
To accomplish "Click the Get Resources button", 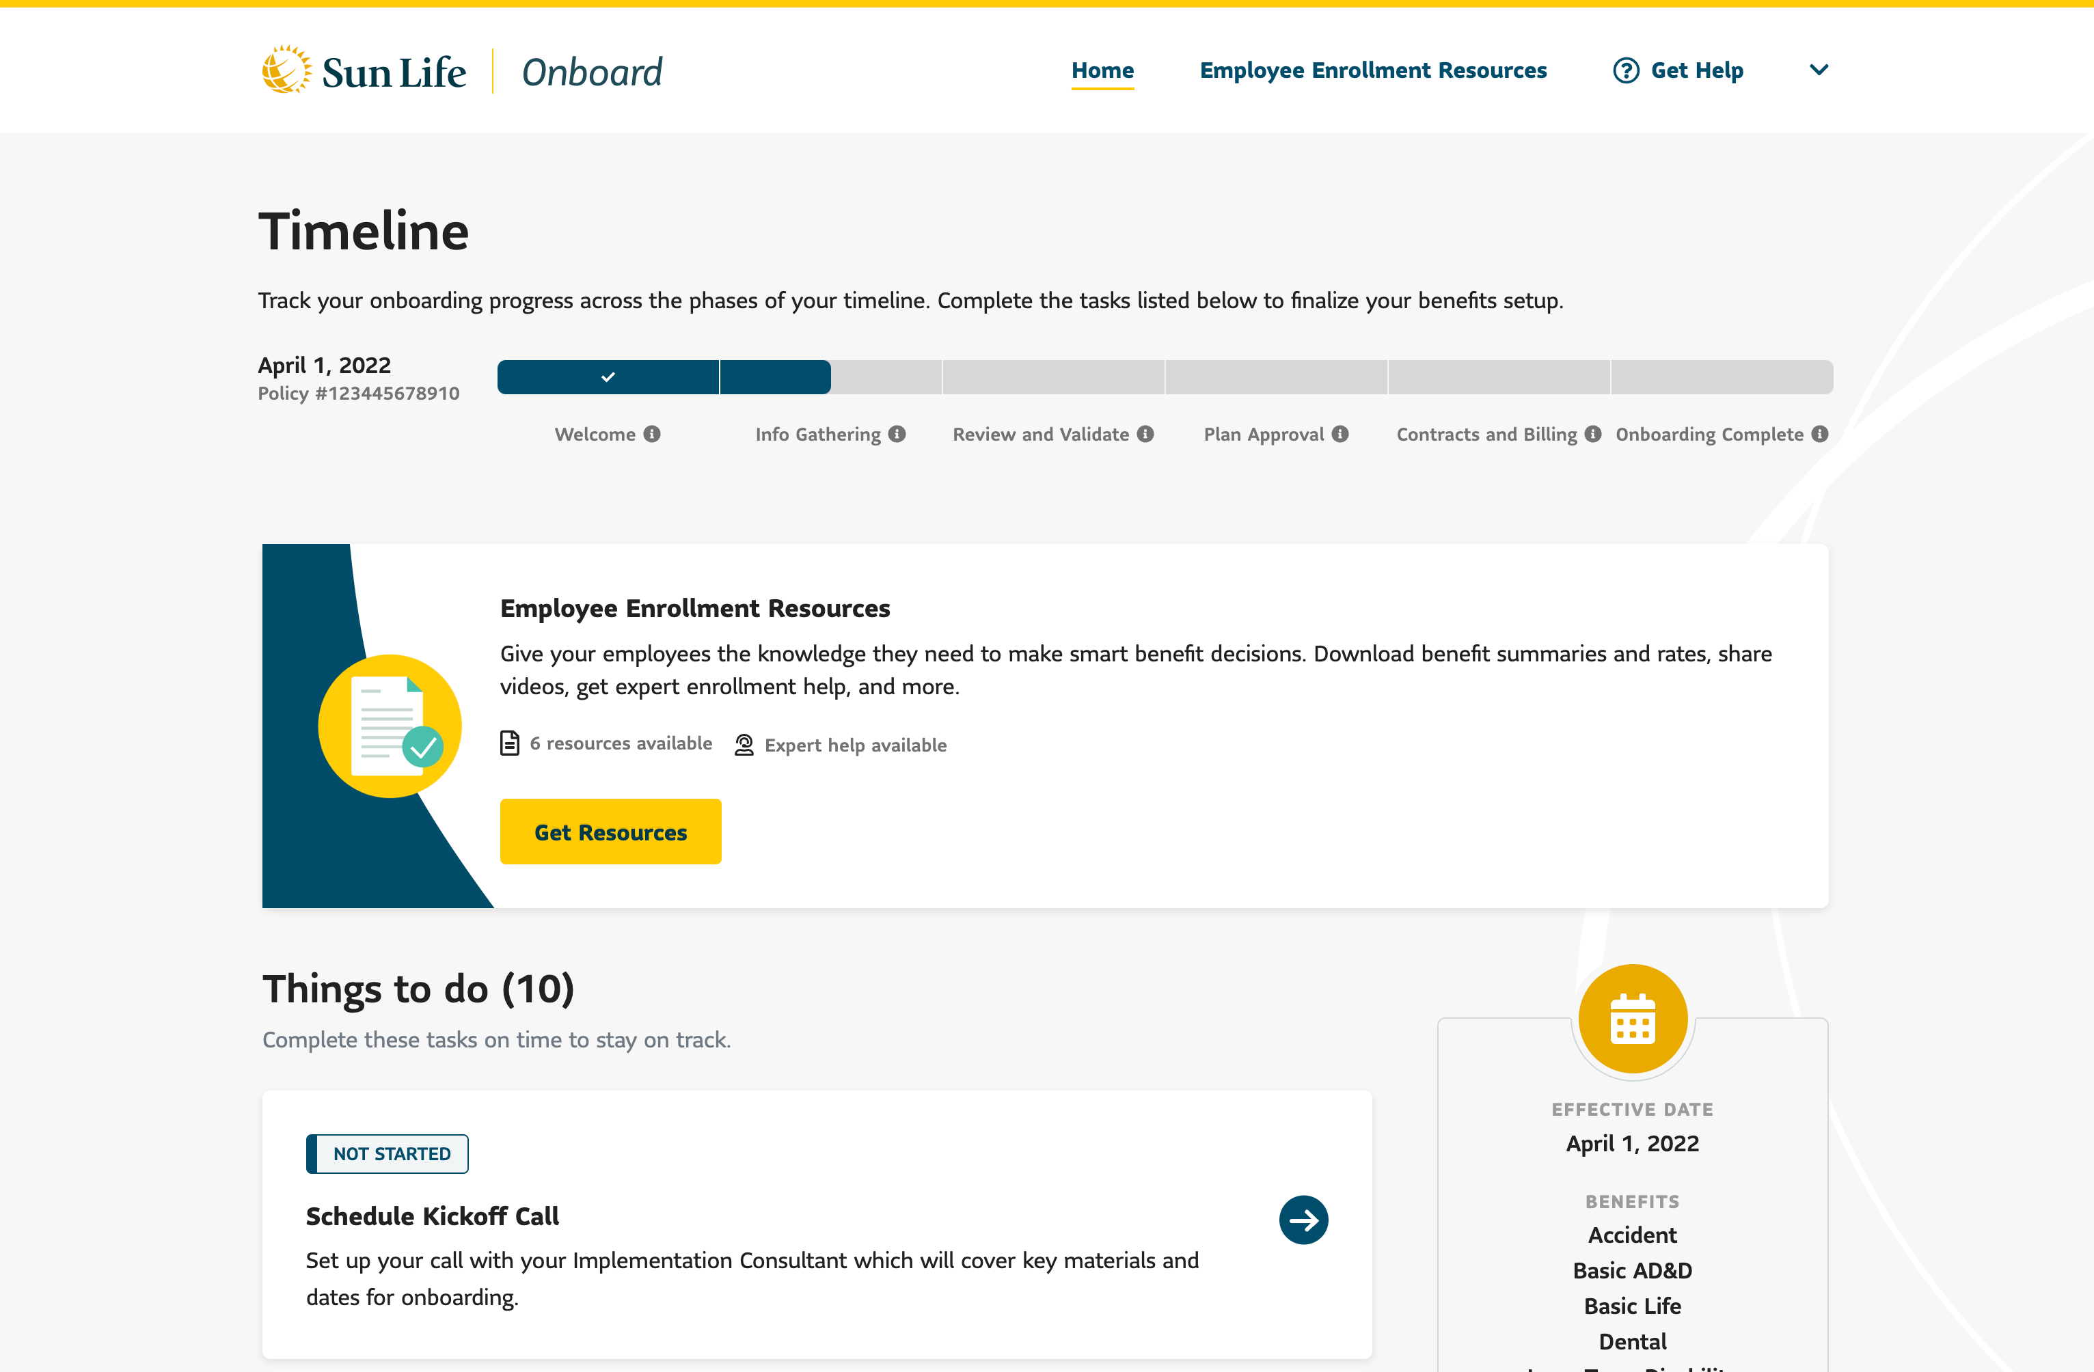I will click(610, 831).
